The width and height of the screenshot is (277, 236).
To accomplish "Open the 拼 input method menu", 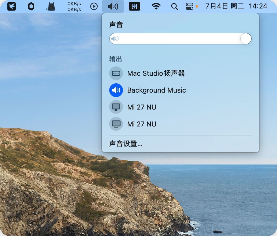I will tap(135, 6).
